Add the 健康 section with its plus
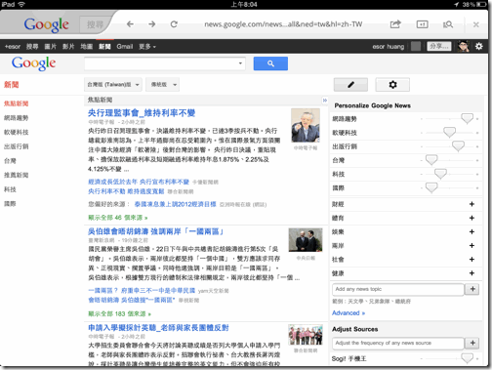Viewport: 492px width, 370px height. pyautogui.click(x=471, y=273)
